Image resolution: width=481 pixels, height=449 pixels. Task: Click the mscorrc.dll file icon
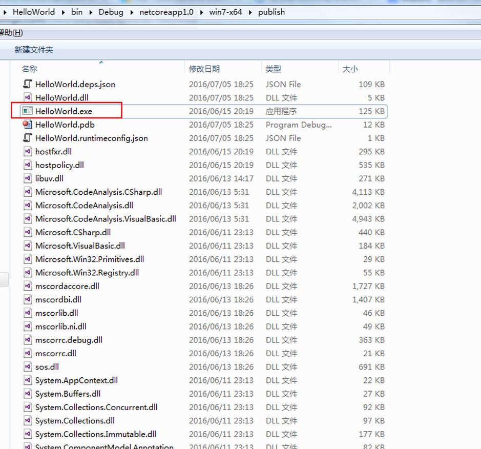[28, 354]
